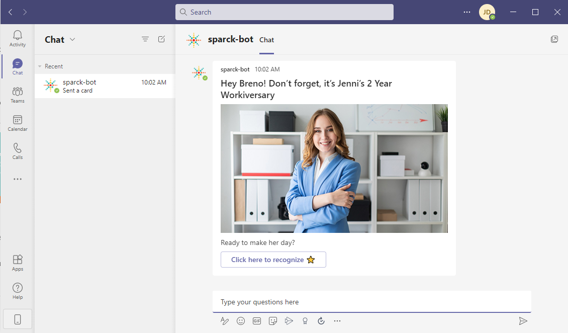Select the Chat tab beside sparck-bot
Viewport: 568px width, 333px height.
pyautogui.click(x=266, y=40)
